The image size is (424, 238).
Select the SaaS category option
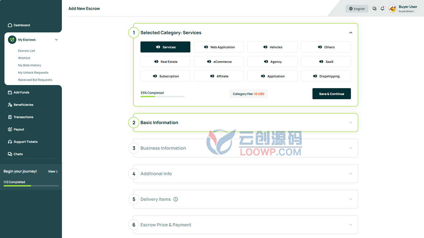[x=326, y=61]
